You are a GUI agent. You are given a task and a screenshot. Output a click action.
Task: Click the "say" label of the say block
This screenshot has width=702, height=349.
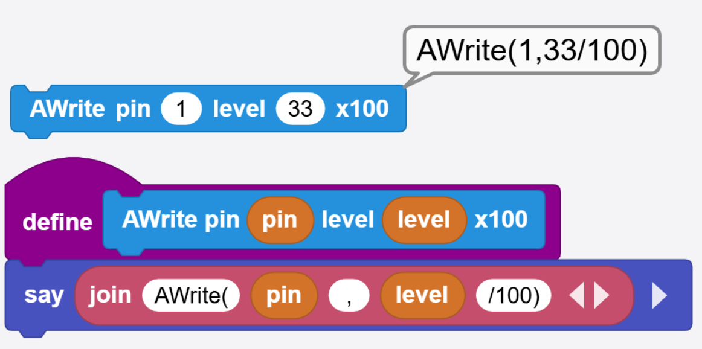[43, 296]
